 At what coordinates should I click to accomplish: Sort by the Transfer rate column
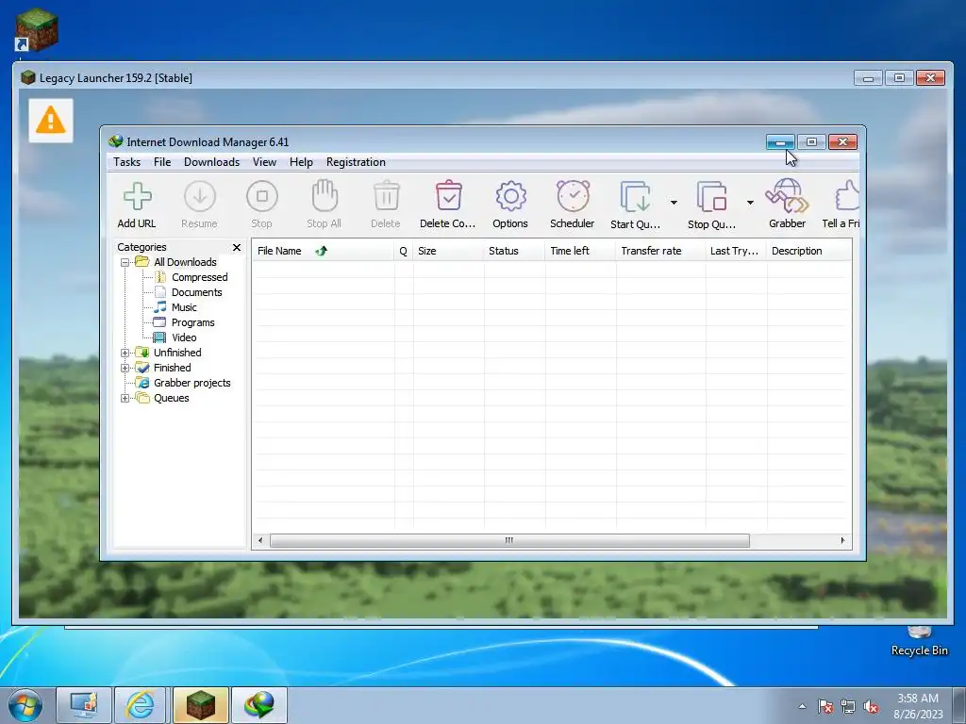tap(659, 251)
